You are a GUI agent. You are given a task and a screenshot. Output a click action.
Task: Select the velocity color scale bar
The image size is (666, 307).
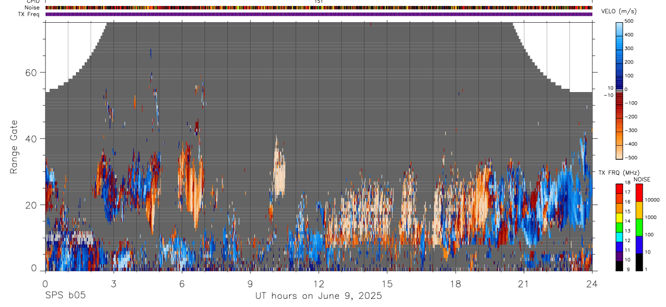620,89
